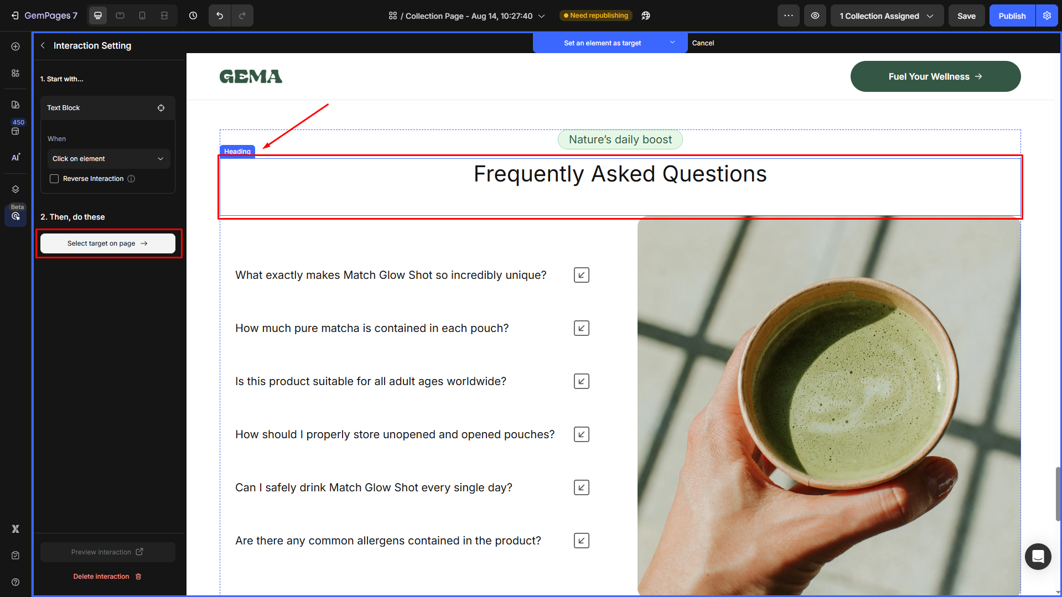1062x597 pixels.
Task: Switch to mobile device view
Action: pyautogui.click(x=142, y=15)
